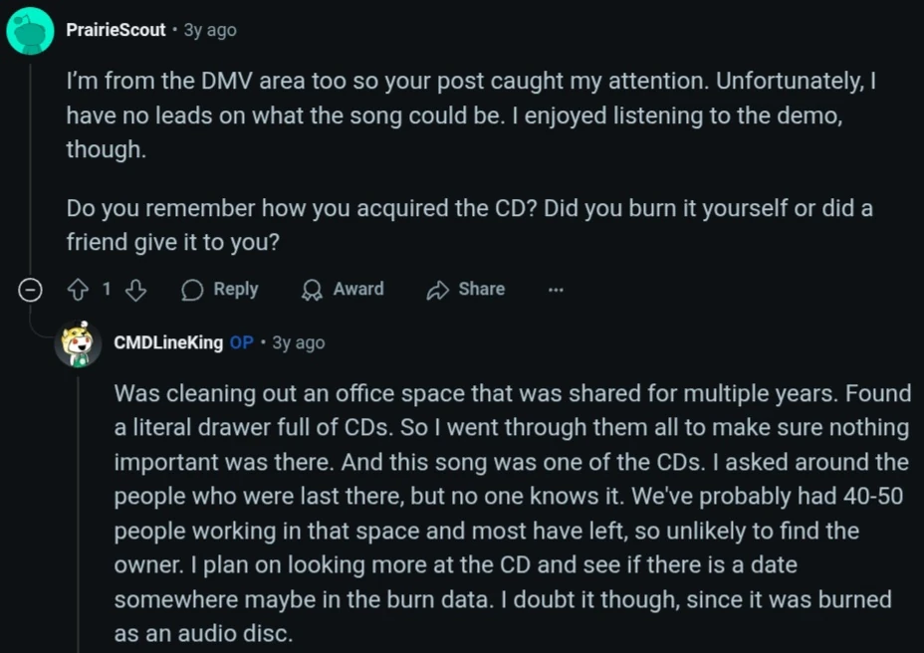Upvote PrairieScout's comment
924x653 pixels.
(78, 290)
